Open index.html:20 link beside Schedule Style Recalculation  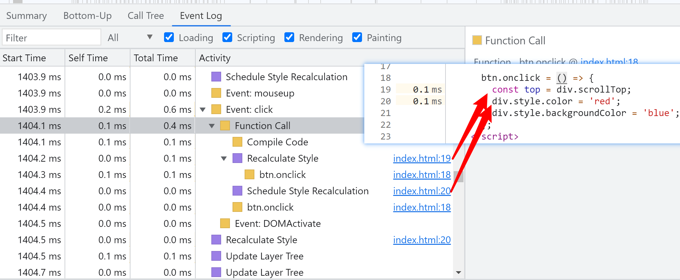422,191
